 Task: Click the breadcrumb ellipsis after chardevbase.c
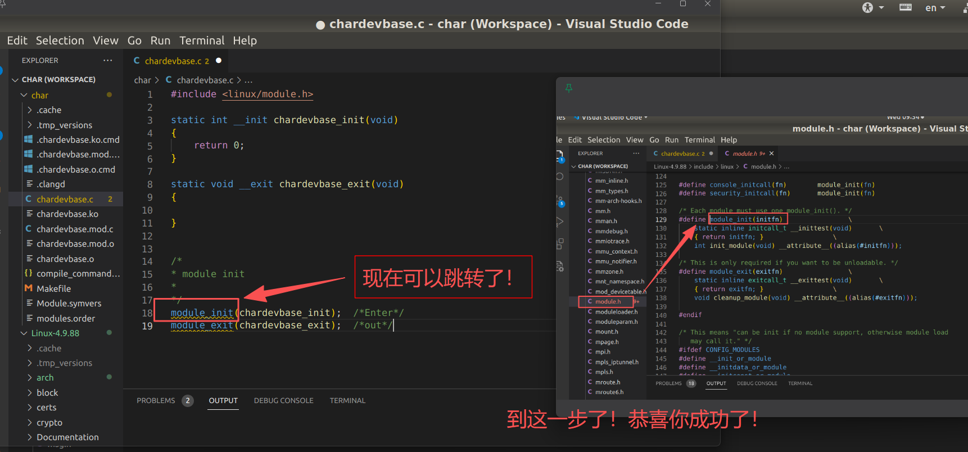pyautogui.click(x=248, y=80)
